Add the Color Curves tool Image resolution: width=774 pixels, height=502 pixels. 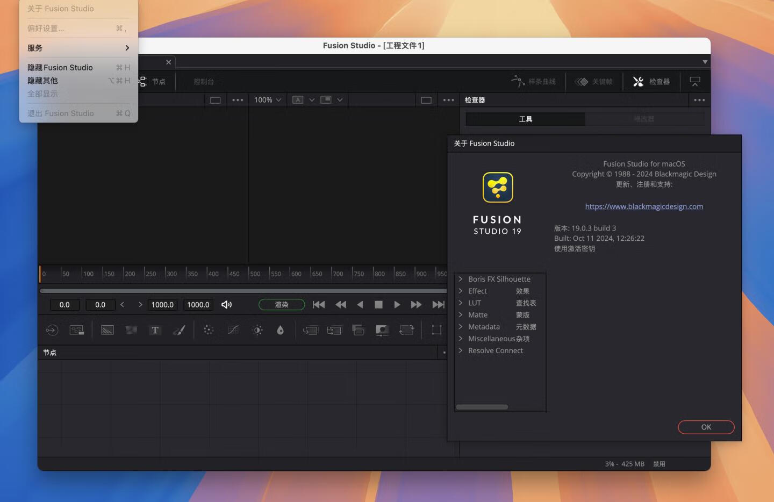(233, 330)
